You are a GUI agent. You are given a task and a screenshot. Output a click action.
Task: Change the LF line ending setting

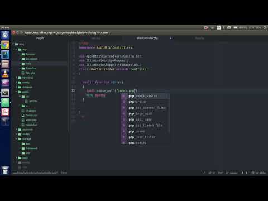pyautogui.click(x=203, y=173)
